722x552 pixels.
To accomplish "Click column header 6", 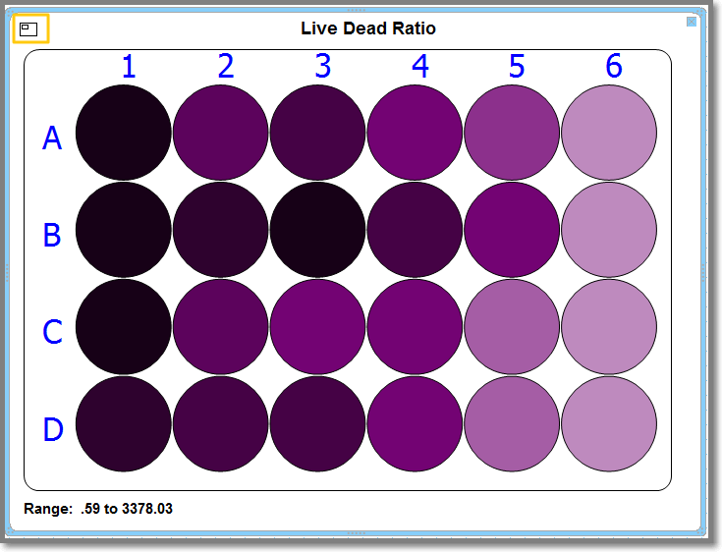I will (x=614, y=66).
